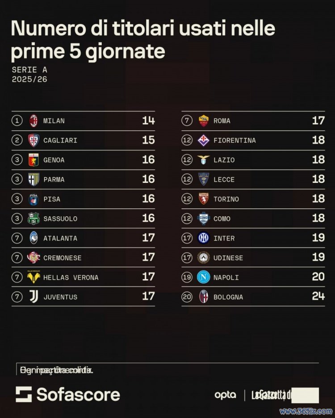Select the Genoa club crest
Screen dimensions: 335x418
(x=33, y=160)
